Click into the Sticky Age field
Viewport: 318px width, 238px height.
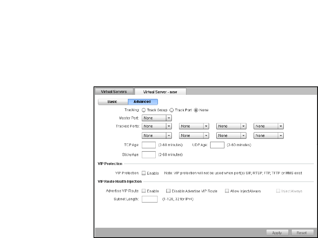tap(148, 155)
